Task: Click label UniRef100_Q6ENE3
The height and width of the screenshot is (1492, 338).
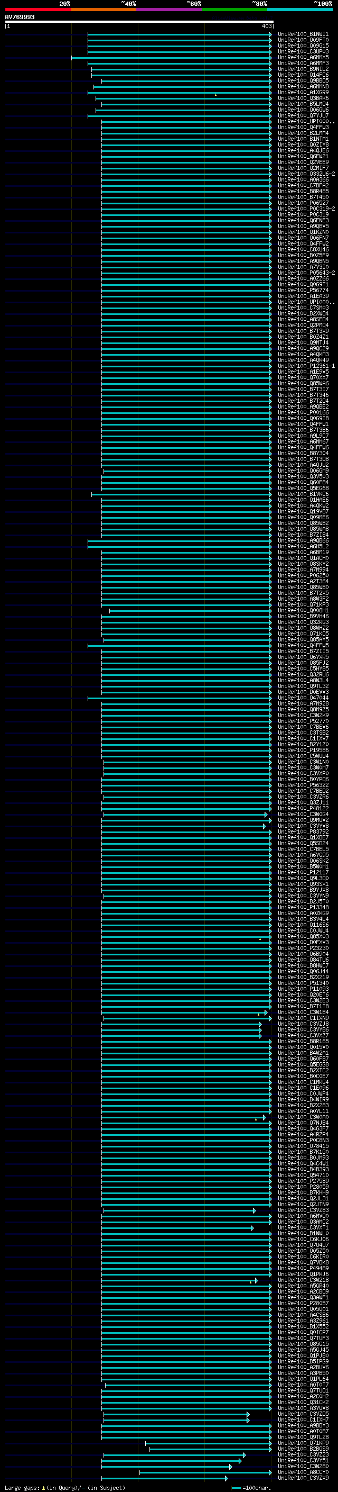Action: click(x=303, y=220)
